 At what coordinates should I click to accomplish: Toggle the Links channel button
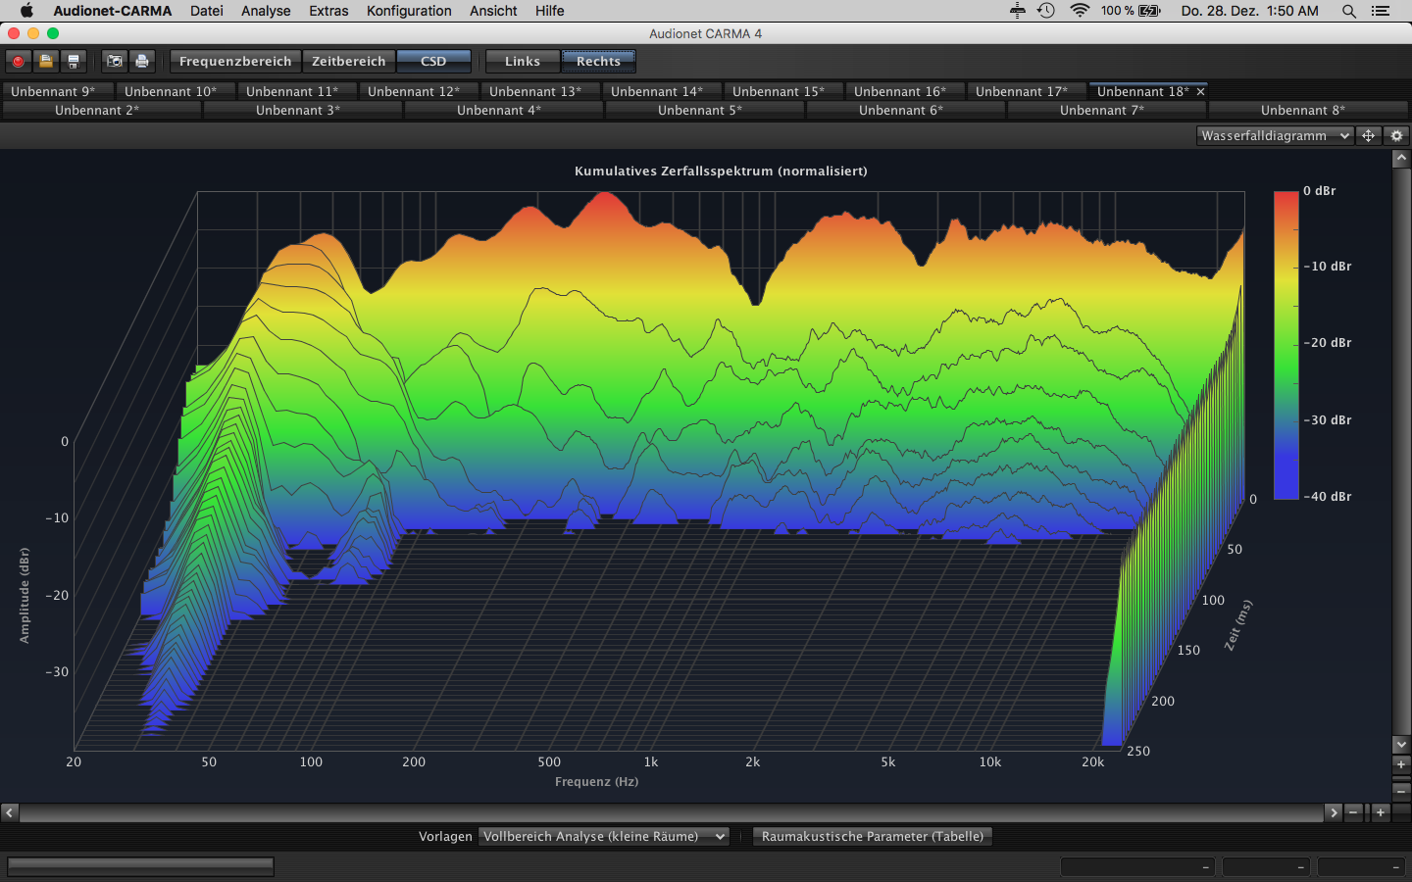[x=522, y=61]
